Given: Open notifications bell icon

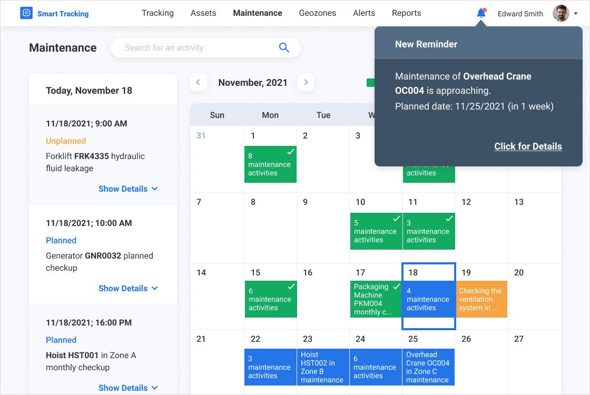Looking at the screenshot, I should pos(481,13).
